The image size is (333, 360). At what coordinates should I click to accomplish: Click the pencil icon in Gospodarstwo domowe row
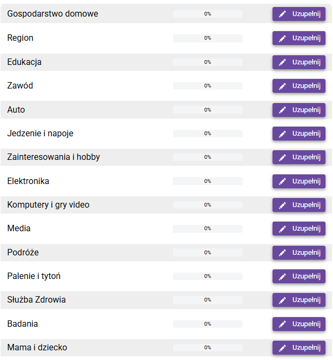point(283,14)
